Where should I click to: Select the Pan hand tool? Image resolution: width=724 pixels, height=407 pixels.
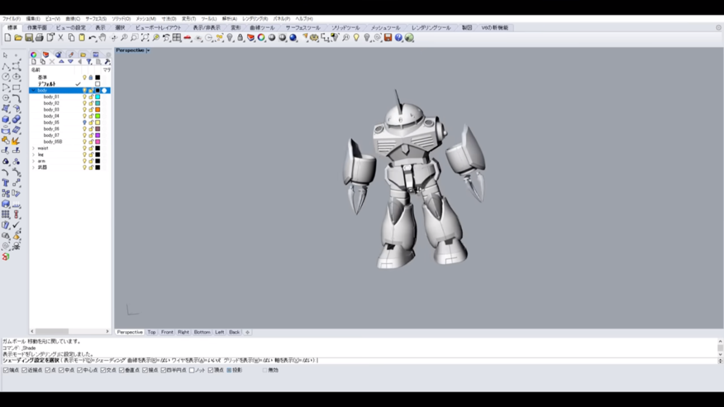(103, 38)
